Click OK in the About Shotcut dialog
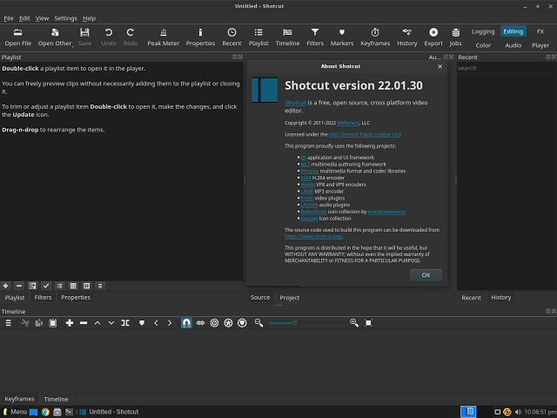This screenshot has width=557, height=418. pyautogui.click(x=426, y=275)
